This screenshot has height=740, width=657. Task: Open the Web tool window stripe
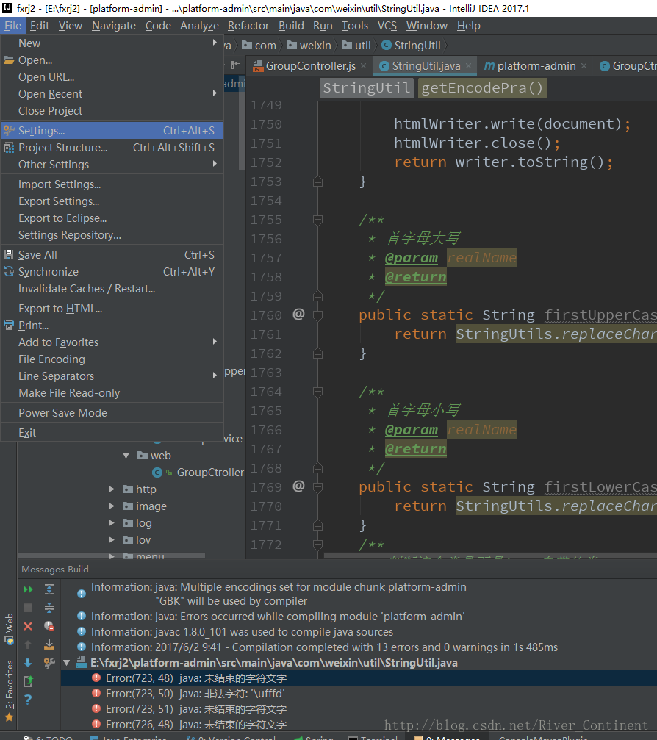click(9, 628)
